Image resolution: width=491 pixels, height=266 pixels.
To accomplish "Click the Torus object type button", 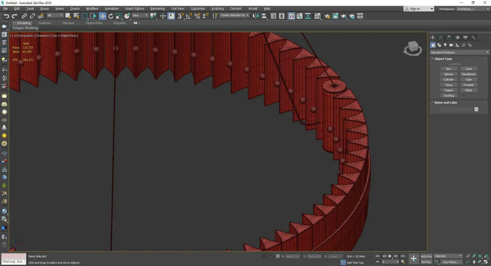I will coord(448,85).
